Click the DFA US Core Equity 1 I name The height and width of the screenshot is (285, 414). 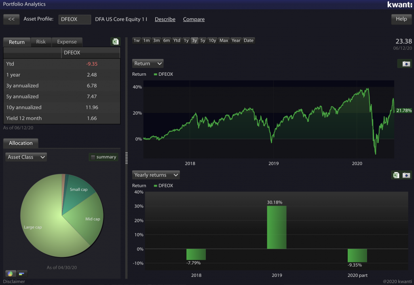121,19
